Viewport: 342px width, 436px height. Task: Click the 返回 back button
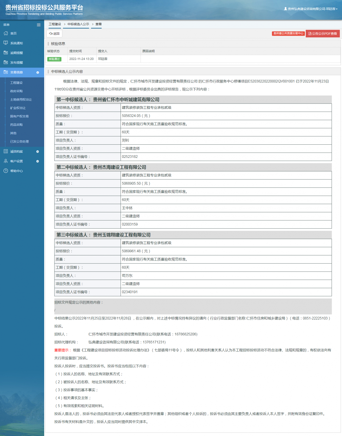click(54, 33)
